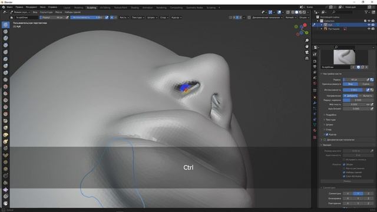Hide the Collection with its eye icon
The height and width of the screenshot is (212, 377).
(x=369, y=21)
